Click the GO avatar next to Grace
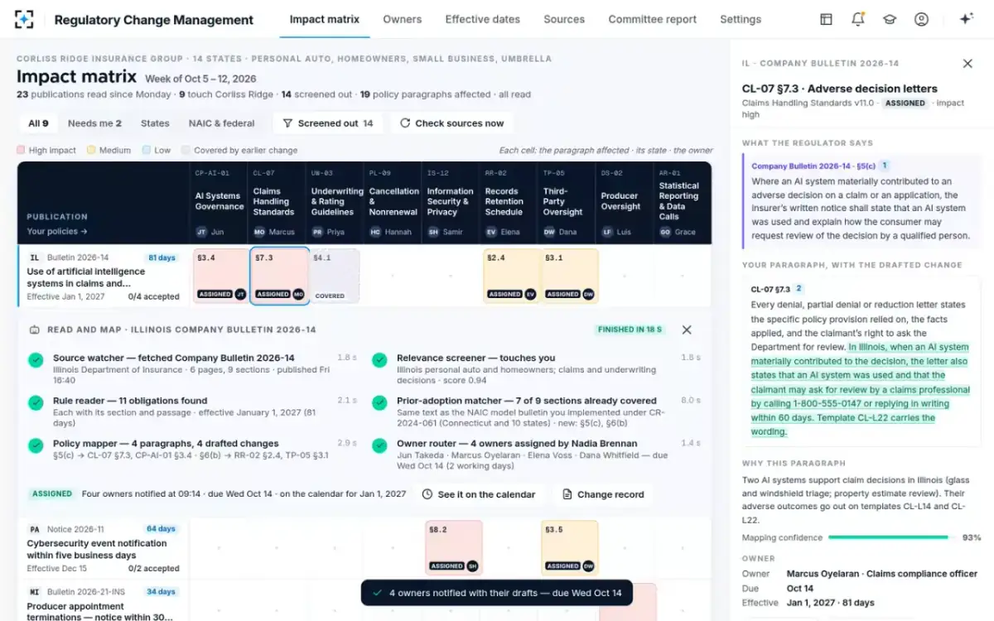 click(665, 232)
